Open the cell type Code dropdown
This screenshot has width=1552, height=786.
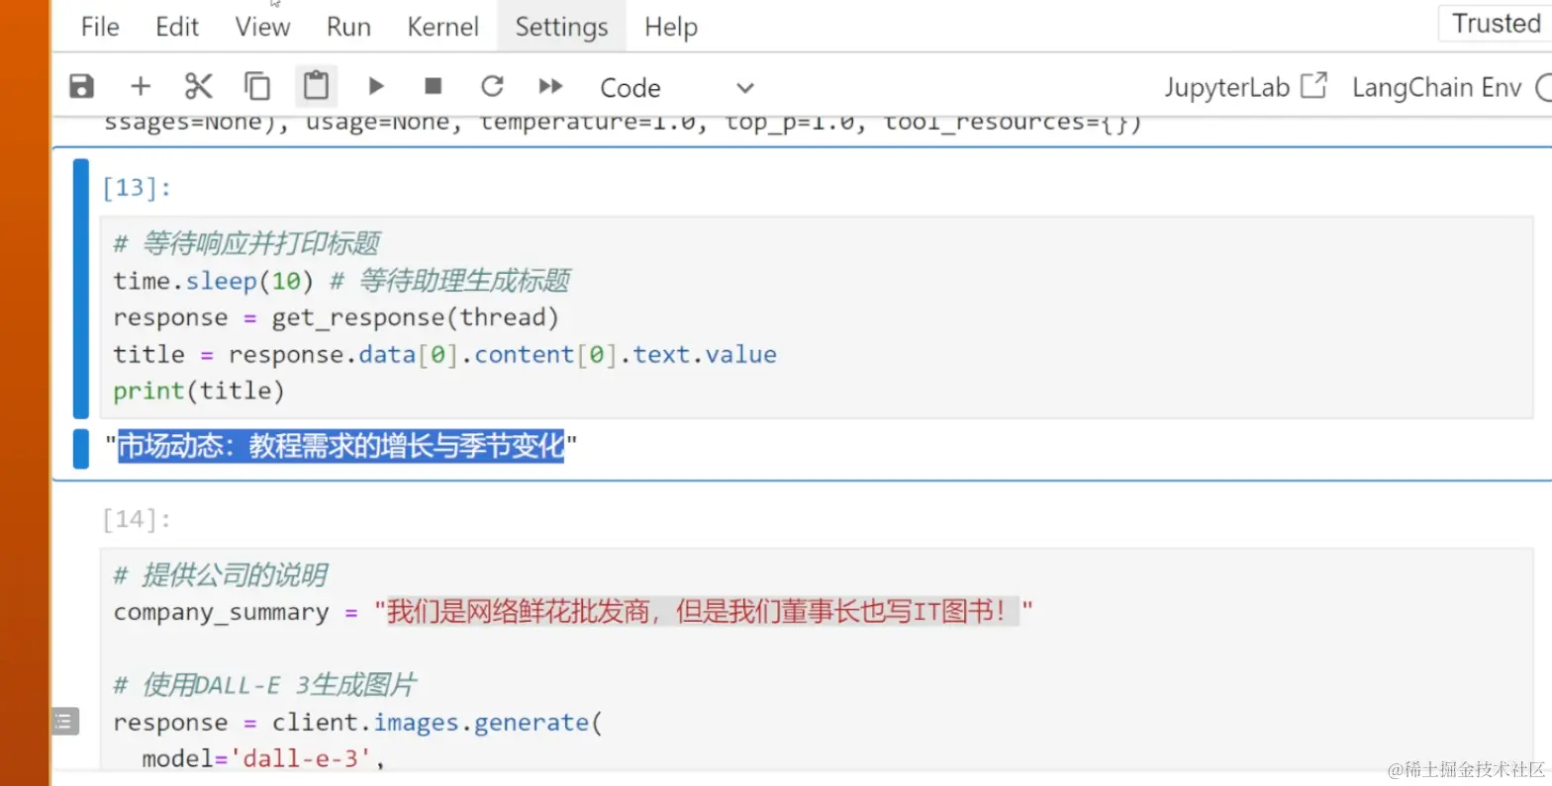(x=676, y=88)
